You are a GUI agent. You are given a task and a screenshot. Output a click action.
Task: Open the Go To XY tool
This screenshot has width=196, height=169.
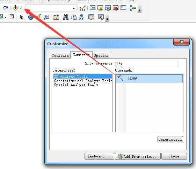[81, 17]
